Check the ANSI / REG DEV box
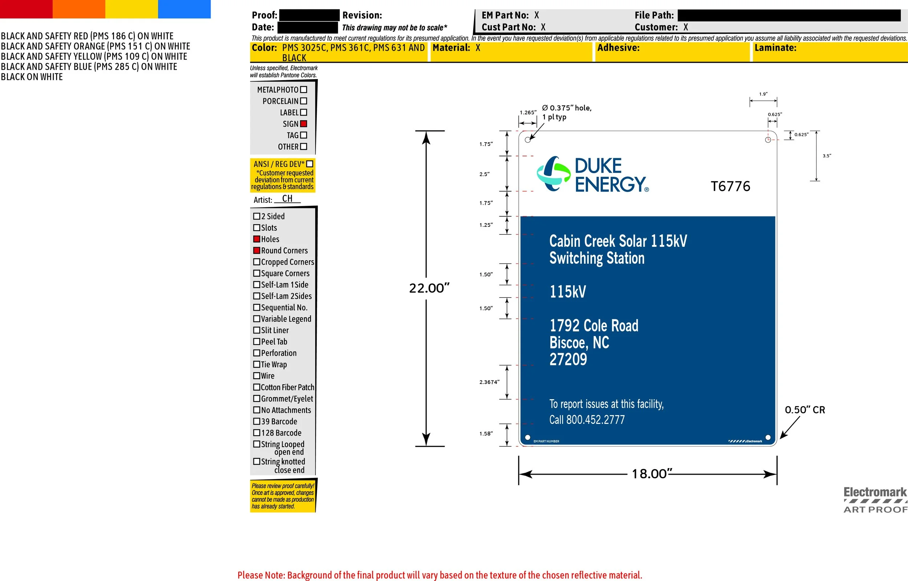The height and width of the screenshot is (581, 908). 310,164
